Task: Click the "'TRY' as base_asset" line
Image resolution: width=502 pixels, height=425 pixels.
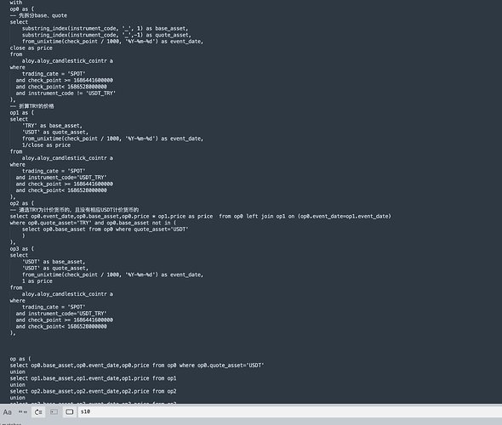Action: [x=52, y=126]
